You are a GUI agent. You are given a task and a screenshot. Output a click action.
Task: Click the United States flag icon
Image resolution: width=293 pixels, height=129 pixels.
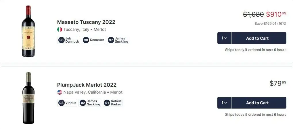tap(60, 92)
